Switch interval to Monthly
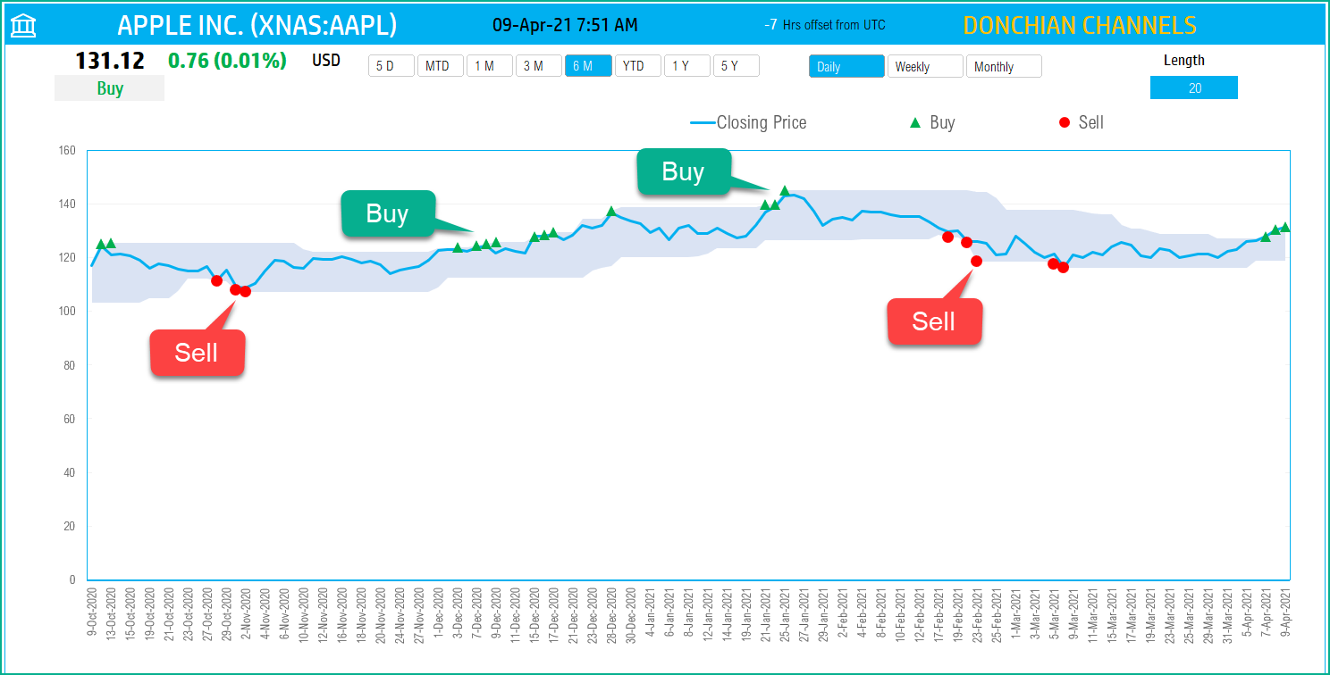The image size is (1330, 675). click(1004, 67)
